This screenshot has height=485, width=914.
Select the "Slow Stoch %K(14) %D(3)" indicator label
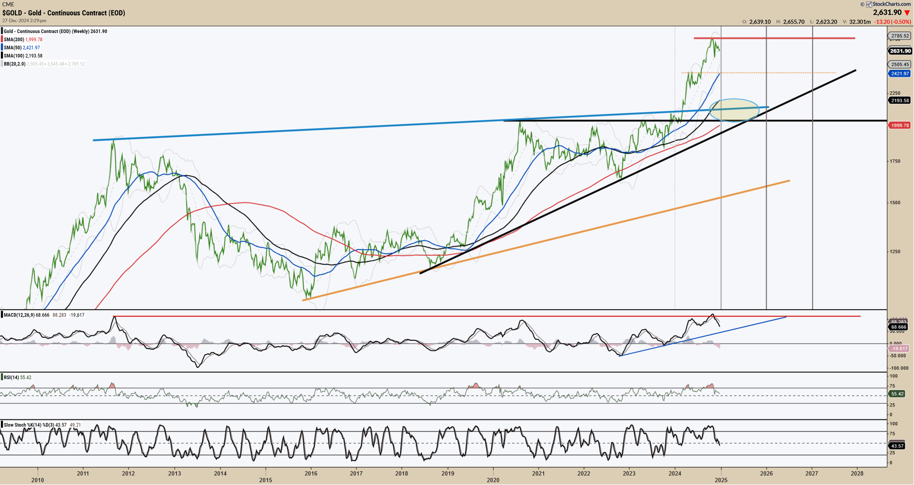coord(29,425)
